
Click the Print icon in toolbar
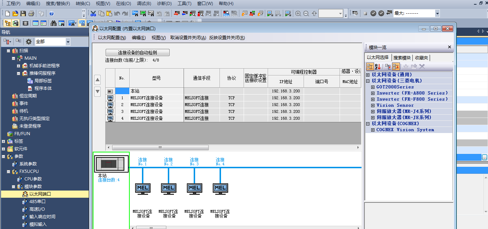tap(31, 14)
